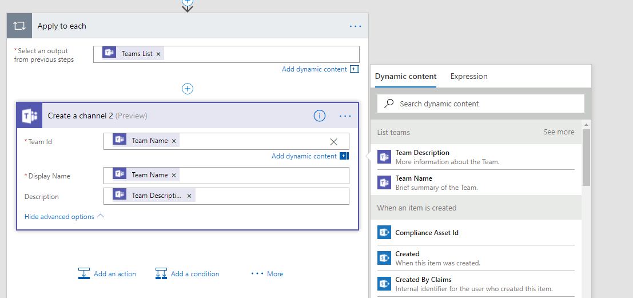
Task: Click See more for List teams
Action: pyautogui.click(x=559, y=132)
